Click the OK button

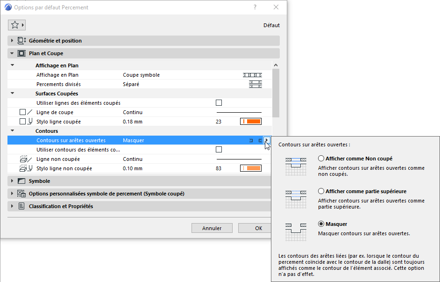255,228
